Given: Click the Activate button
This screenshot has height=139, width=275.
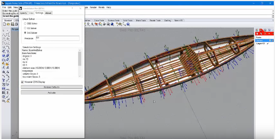Looking at the screenshot, I should [x=52, y=92].
